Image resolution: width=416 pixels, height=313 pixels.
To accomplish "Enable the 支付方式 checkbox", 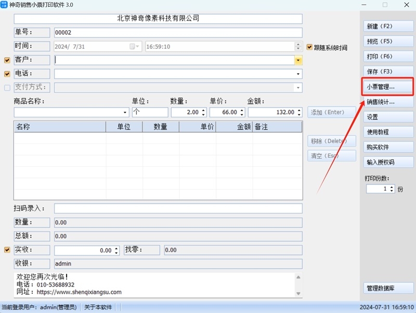I will (x=7, y=88).
